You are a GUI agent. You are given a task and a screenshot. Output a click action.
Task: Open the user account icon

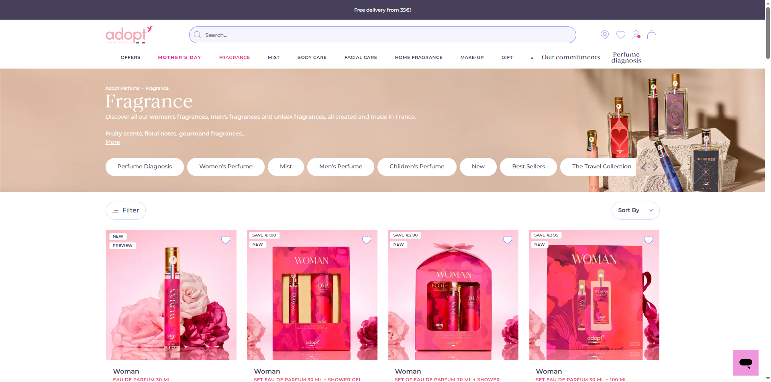click(636, 35)
